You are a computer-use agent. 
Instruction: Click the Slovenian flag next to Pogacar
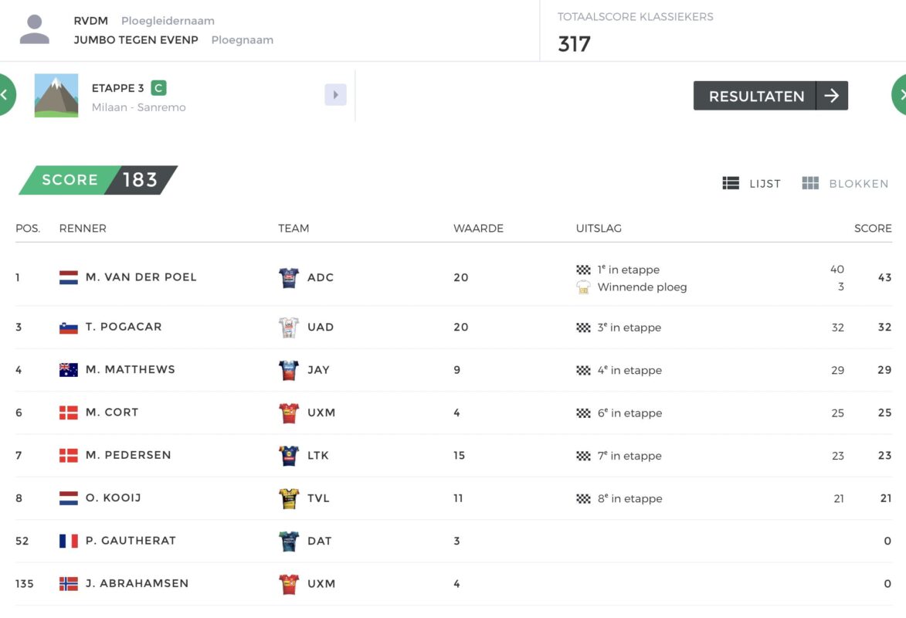[x=69, y=328]
